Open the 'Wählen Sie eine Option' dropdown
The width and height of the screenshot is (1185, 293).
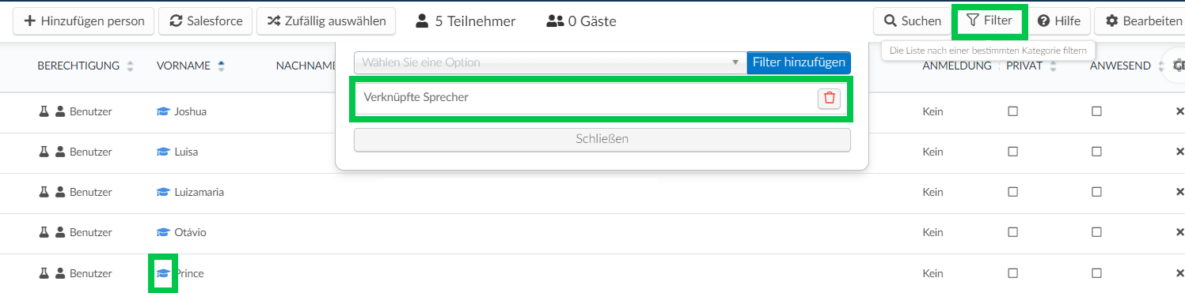(x=550, y=62)
